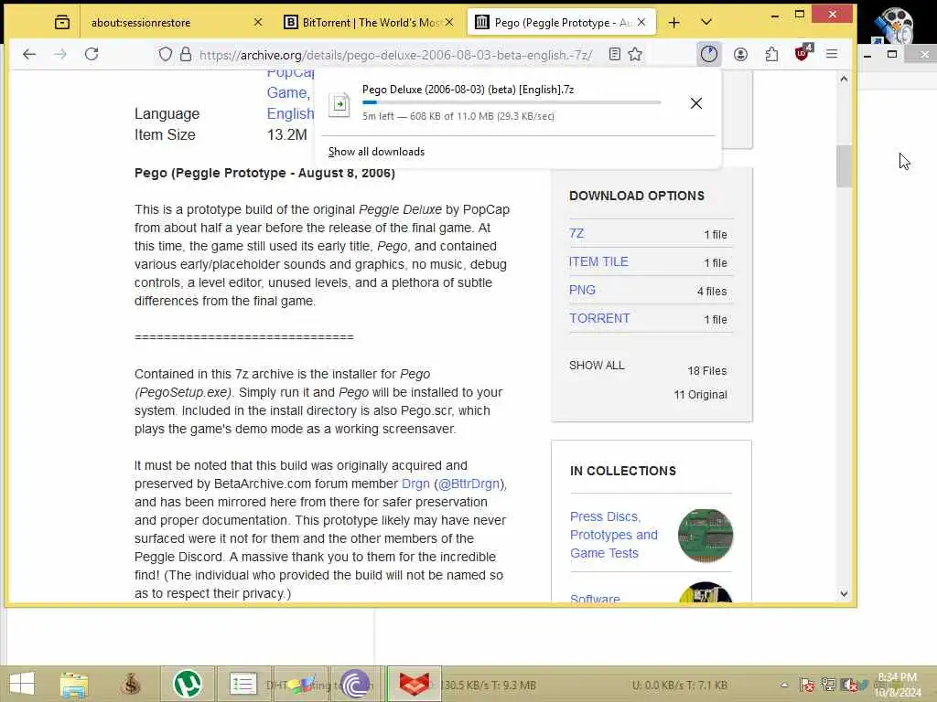Open uTorrent from the taskbar
The height and width of the screenshot is (702, 937).
187,684
